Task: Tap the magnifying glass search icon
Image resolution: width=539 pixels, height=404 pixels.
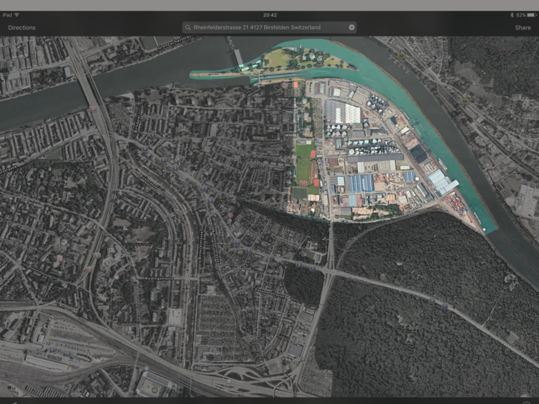Action: 188,28
